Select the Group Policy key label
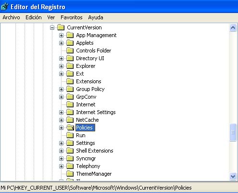This screenshot has height=193, width=238. click(90, 89)
